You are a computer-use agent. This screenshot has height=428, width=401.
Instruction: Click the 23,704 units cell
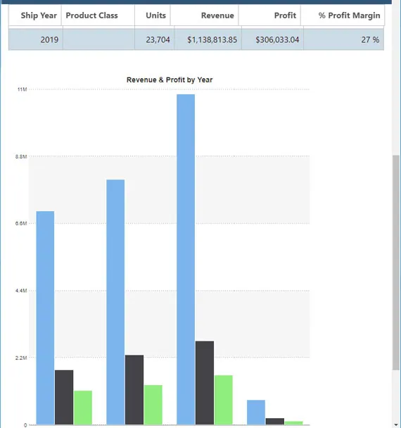pos(154,39)
